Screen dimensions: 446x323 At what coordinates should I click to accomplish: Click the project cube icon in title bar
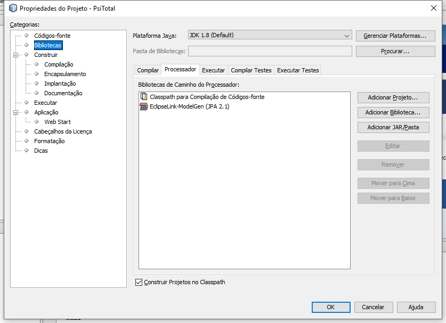(13, 8)
